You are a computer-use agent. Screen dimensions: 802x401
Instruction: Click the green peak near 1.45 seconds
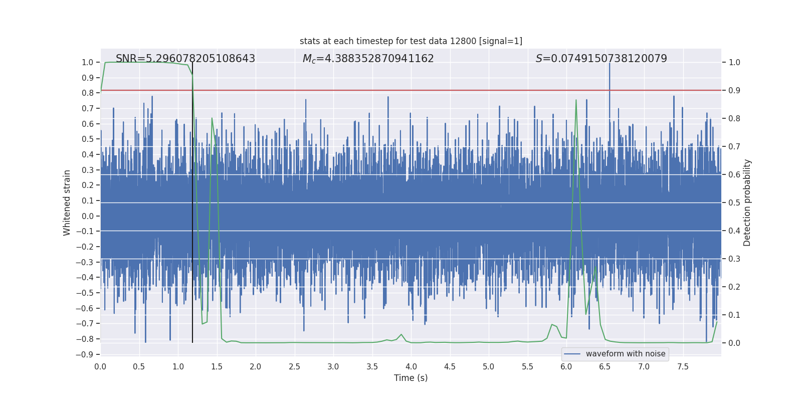[x=212, y=119]
